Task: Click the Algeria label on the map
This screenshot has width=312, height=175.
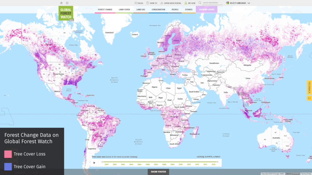Action: pyautogui.click(x=154, y=87)
